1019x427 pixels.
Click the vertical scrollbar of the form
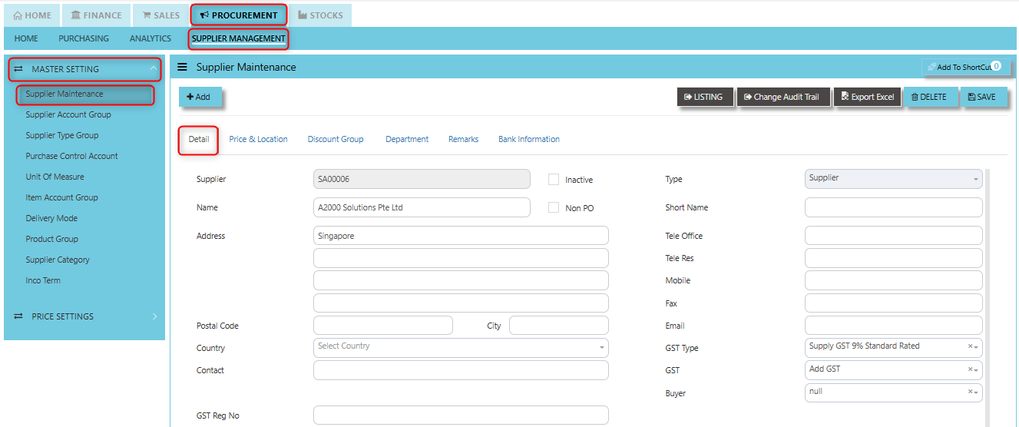click(987, 296)
